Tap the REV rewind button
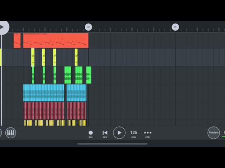This screenshot has height=168, width=225. pyautogui.click(x=105, y=134)
